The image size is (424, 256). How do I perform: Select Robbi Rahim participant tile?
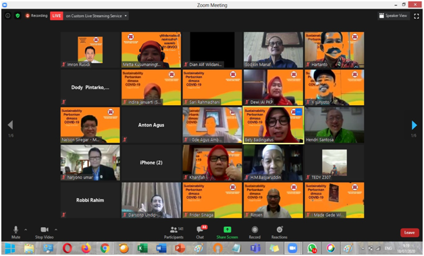(90, 200)
